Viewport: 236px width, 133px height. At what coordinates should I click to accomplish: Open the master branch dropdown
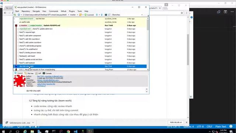[77, 15]
